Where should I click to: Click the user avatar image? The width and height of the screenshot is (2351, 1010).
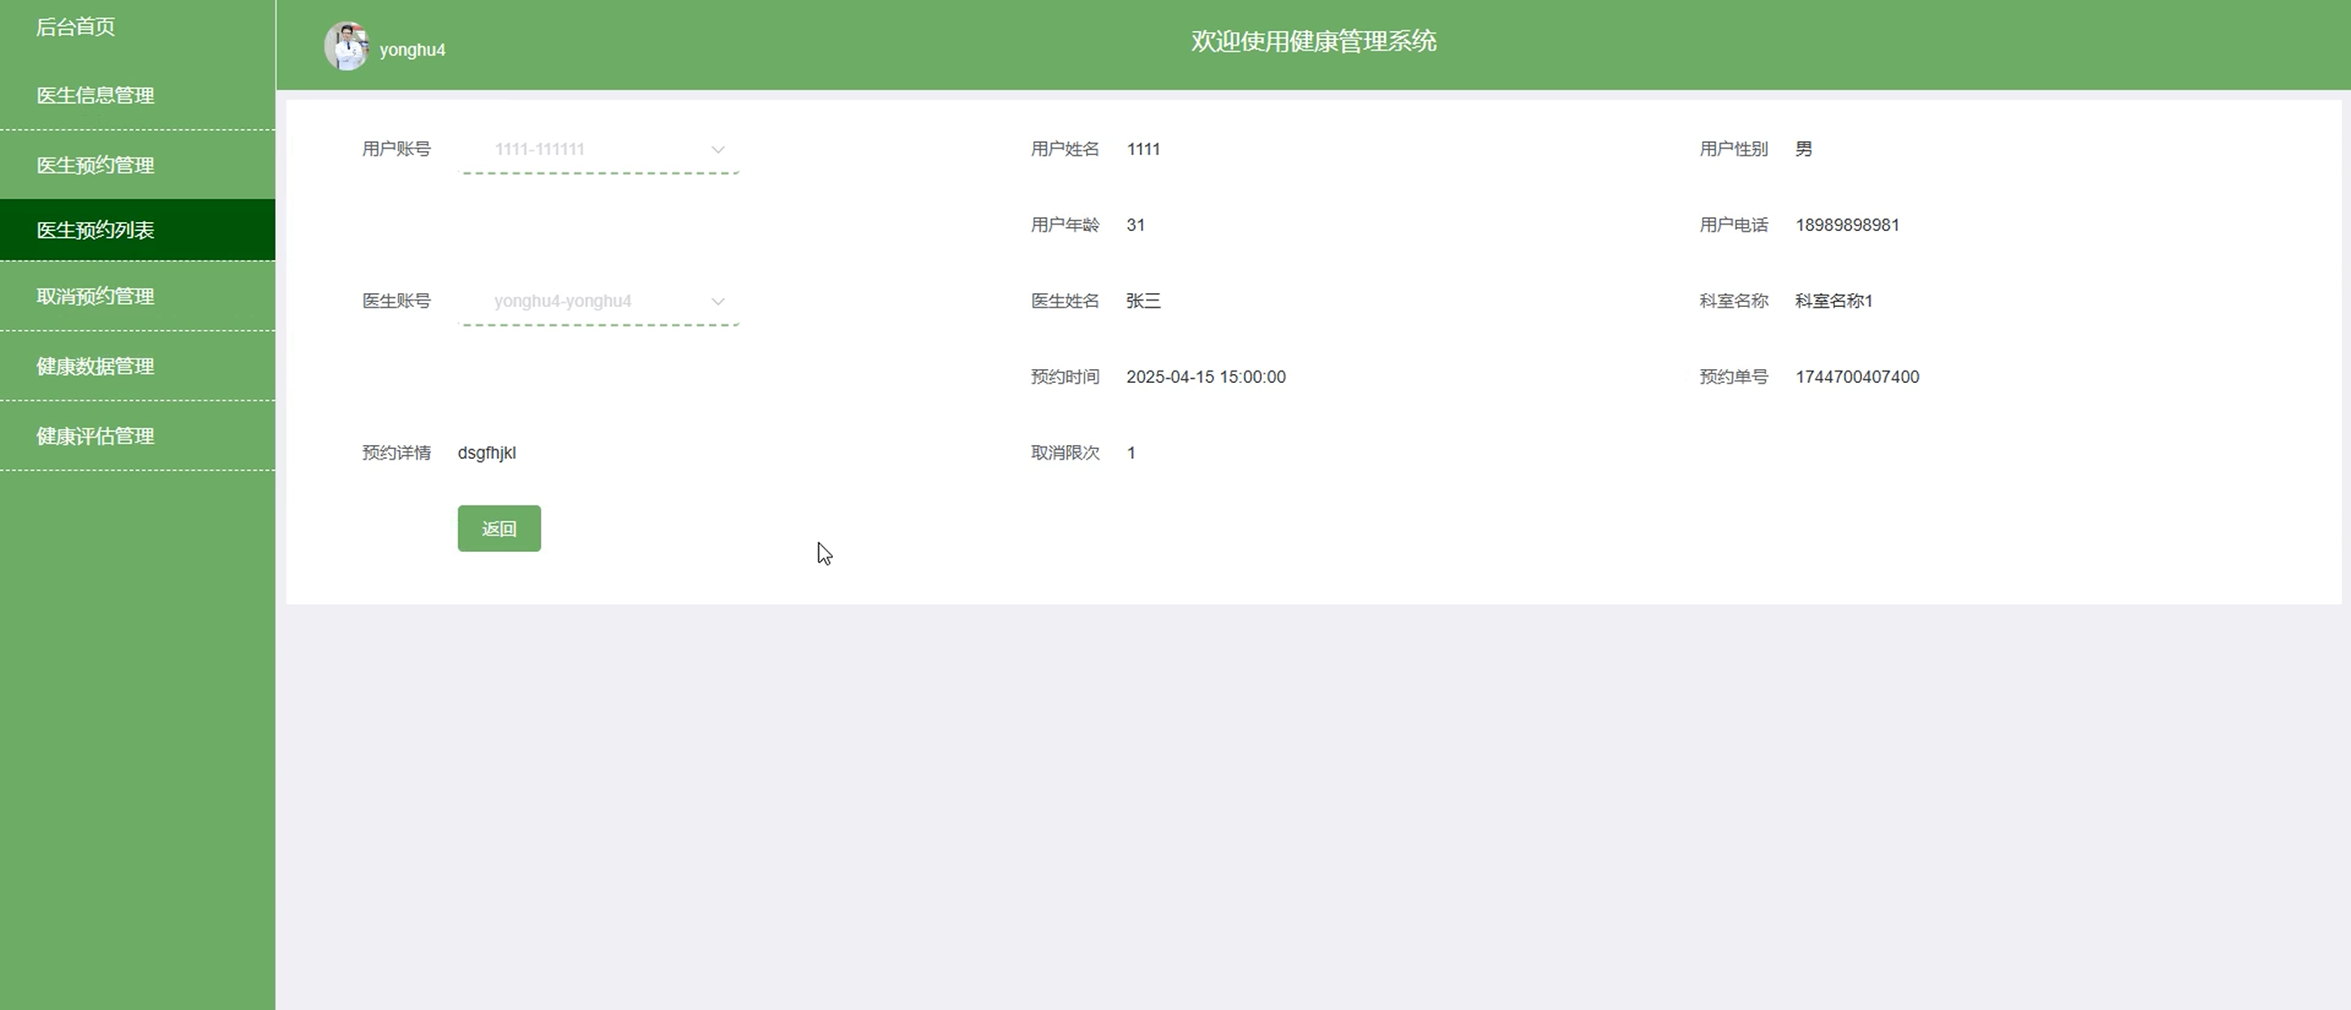click(346, 47)
